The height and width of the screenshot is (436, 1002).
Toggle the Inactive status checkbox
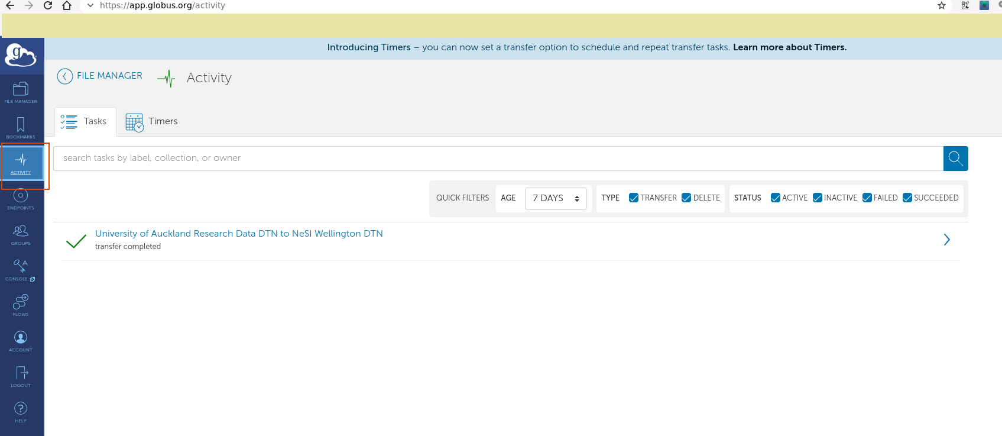(x=817, y=198)
